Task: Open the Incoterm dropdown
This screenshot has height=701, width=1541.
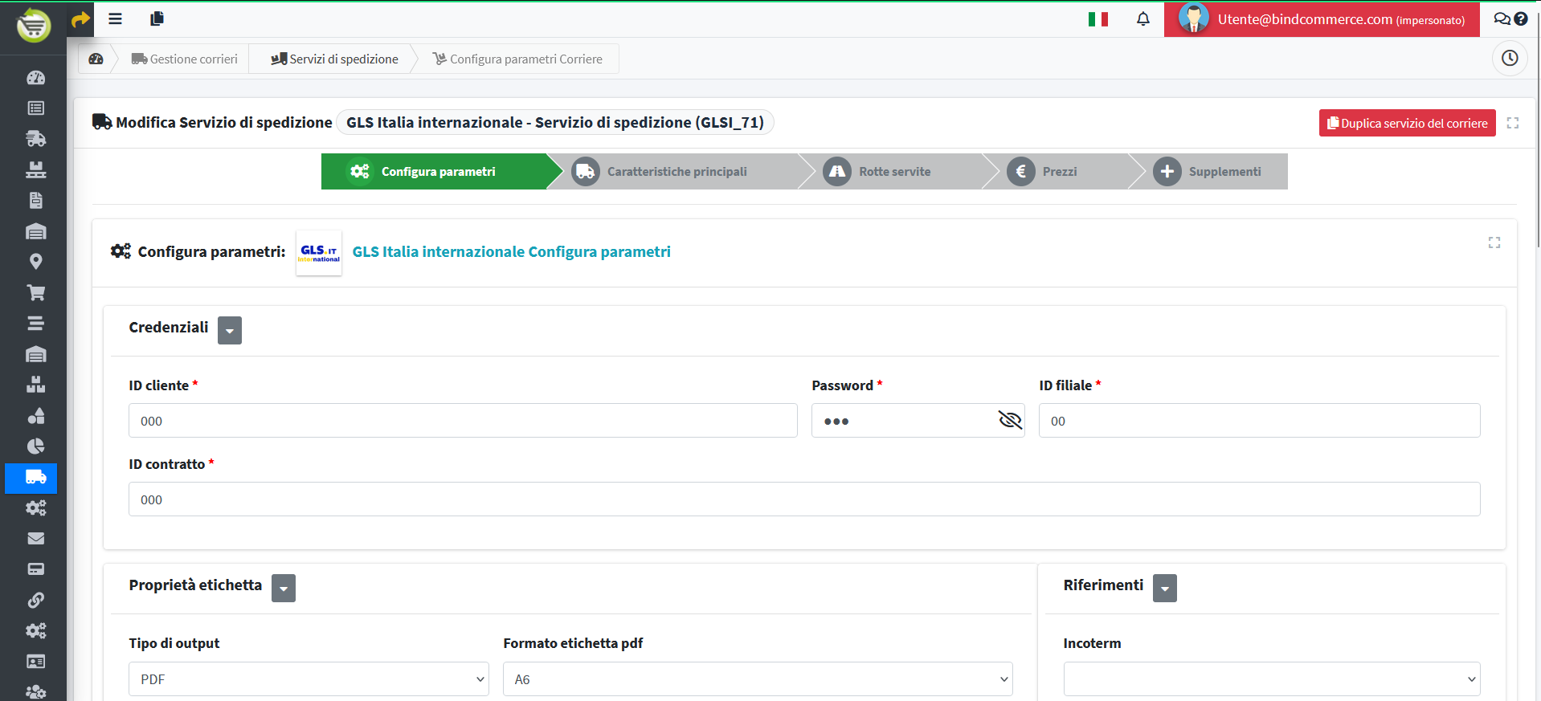Action: pos(1271,679)
